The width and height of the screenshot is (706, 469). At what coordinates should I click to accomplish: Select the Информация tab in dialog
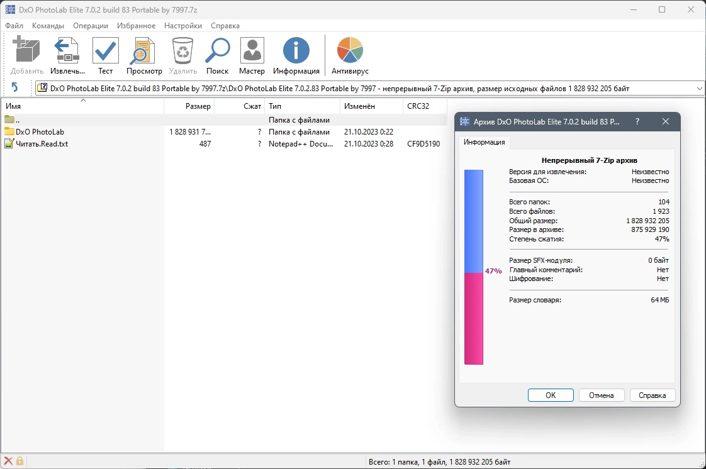click(484, 142)
